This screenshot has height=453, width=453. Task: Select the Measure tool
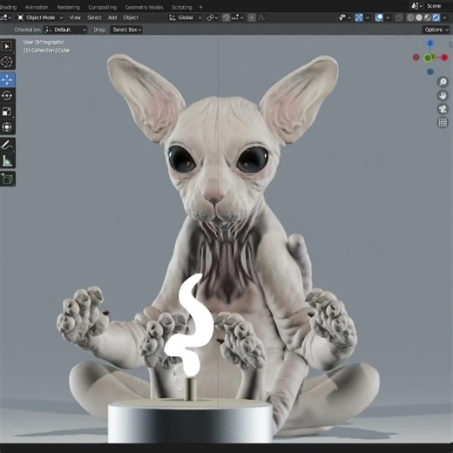pyautogui.click(x=7, y=160)
